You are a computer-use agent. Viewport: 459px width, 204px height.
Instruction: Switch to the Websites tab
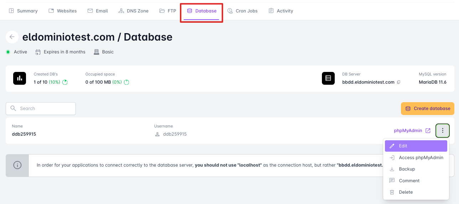tap(62, 11)
